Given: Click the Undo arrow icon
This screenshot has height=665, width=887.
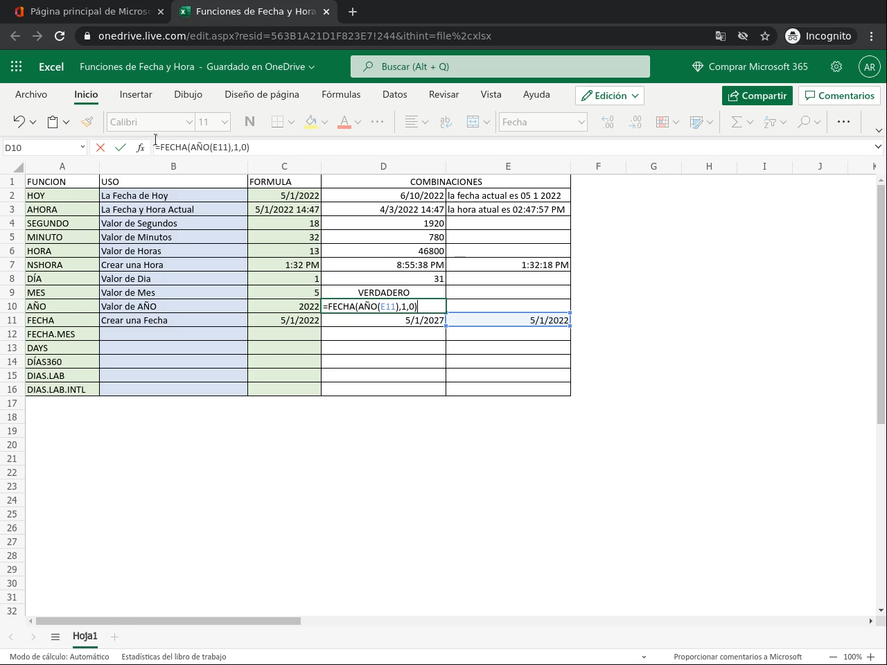Looking at the screenshot, I should pyautogui.click(x=19, y=122).
